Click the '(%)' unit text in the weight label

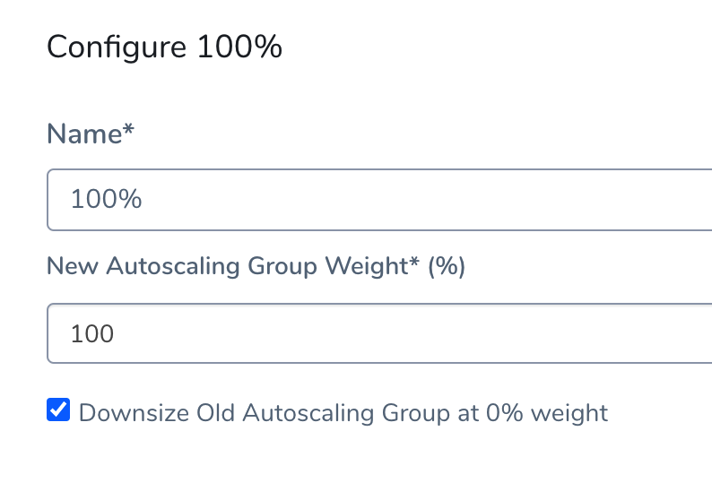pyautogui.click(x=447, y=266)
